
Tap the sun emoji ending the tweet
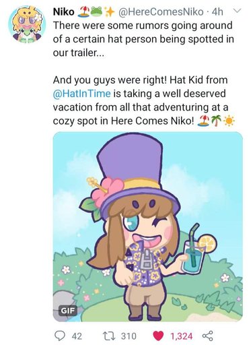[x=229, y=121]
